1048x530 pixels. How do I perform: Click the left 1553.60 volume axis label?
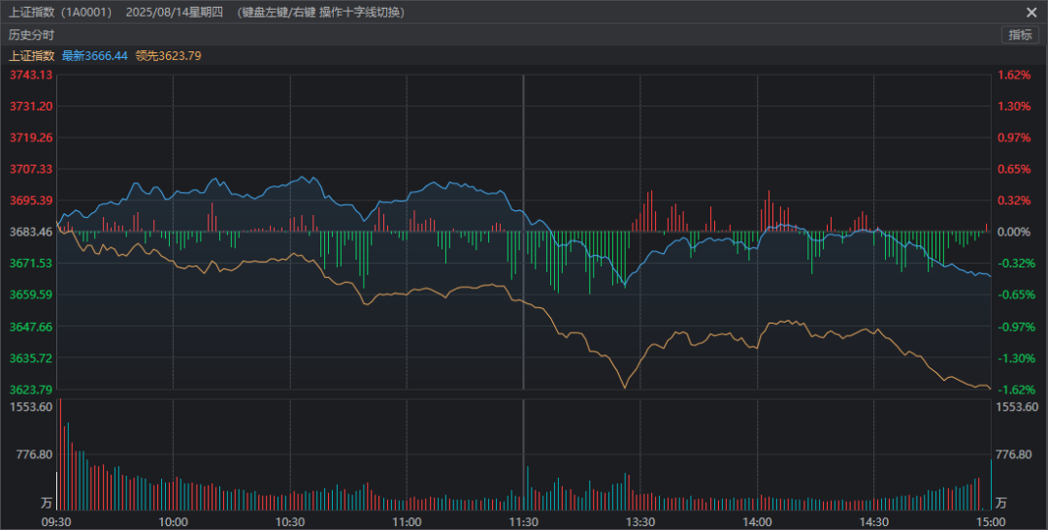click(x=29, y=407)
